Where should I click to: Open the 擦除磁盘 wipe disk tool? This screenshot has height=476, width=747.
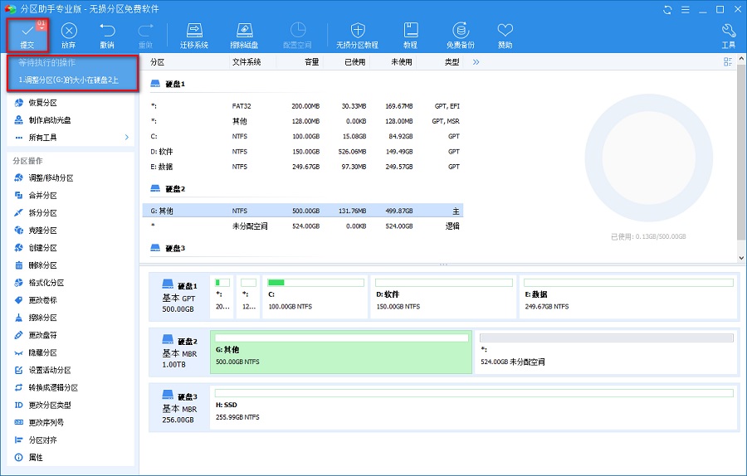[243, 34]
